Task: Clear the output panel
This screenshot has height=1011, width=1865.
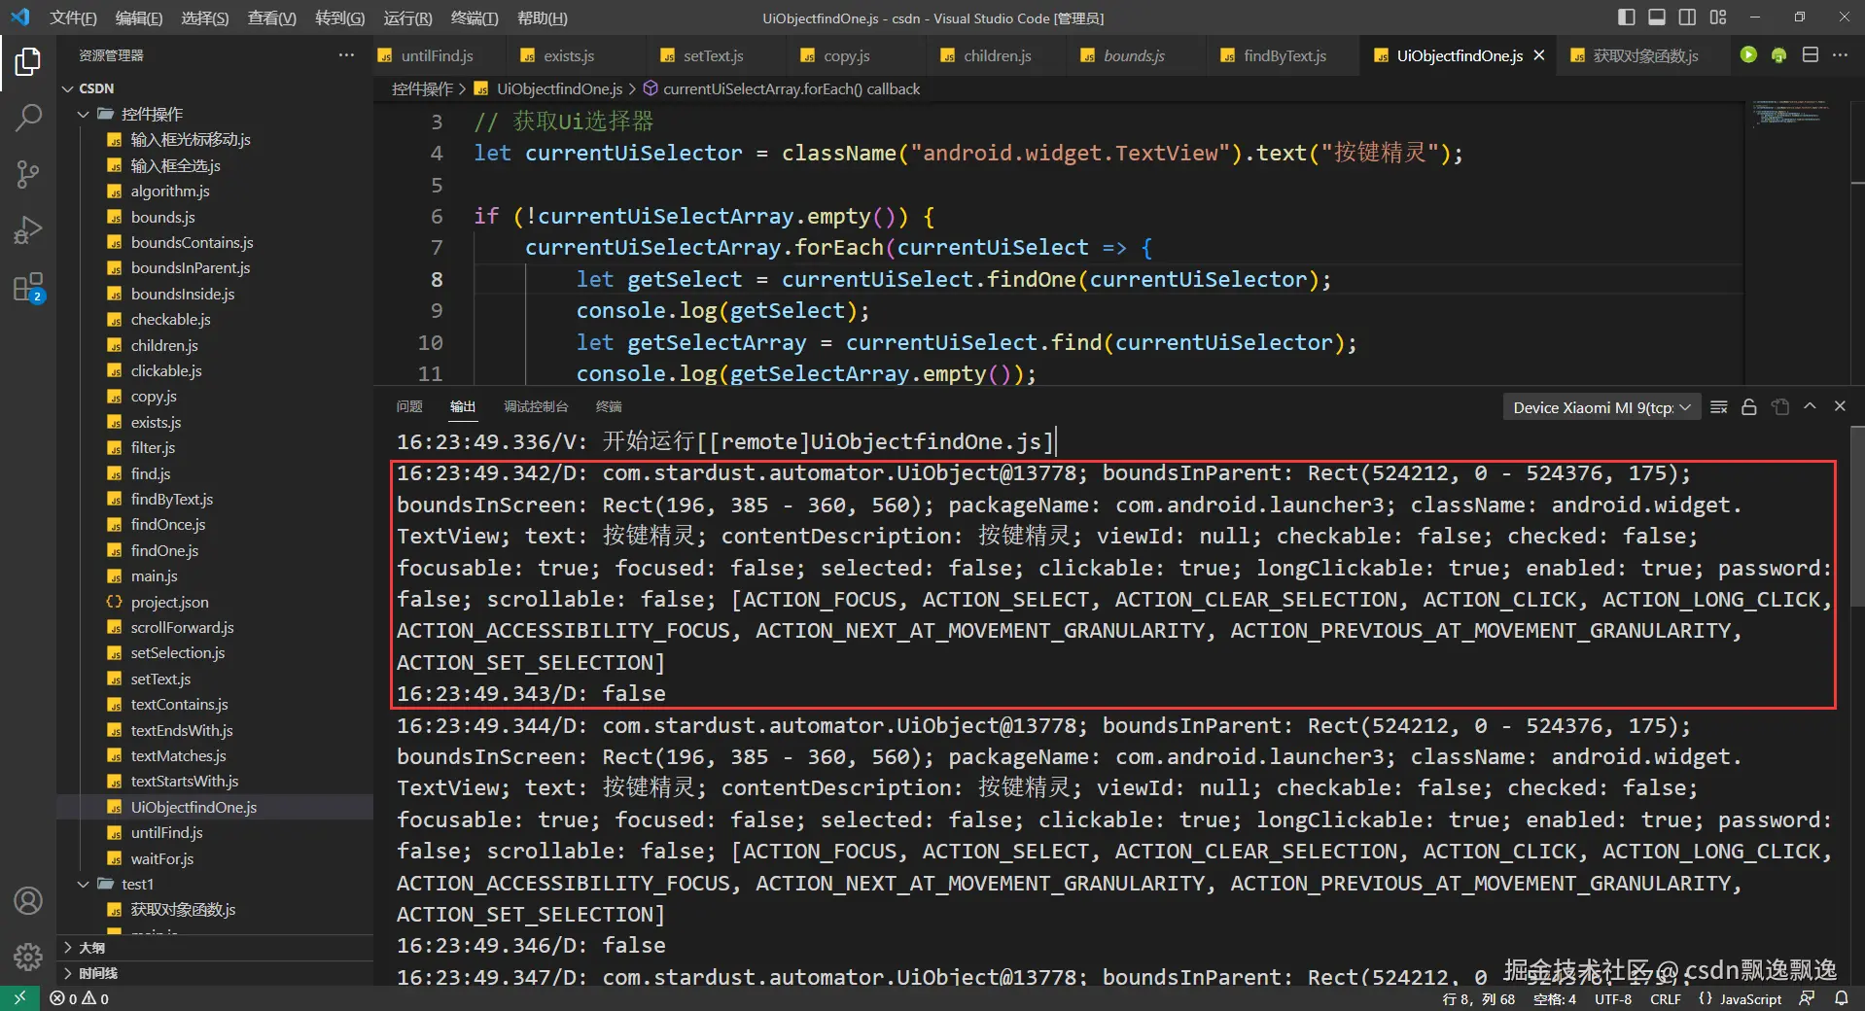Action: point(1718,407)
